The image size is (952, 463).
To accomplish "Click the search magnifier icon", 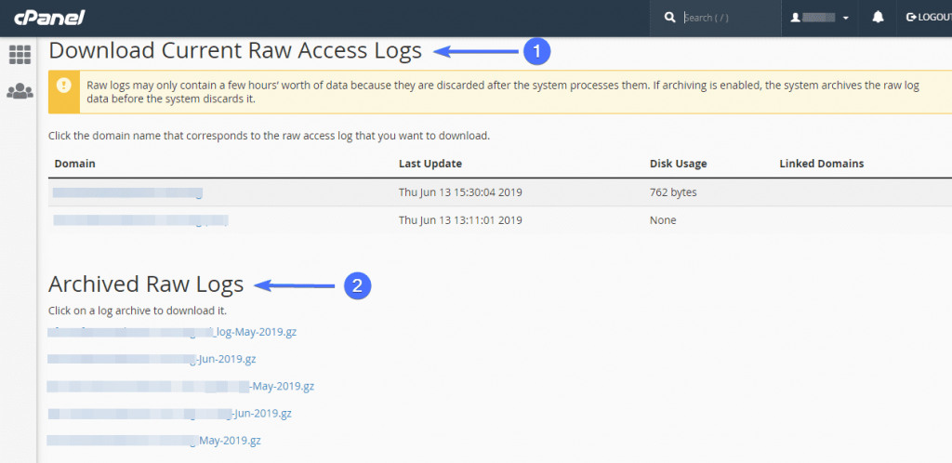I will coord(669,18).
